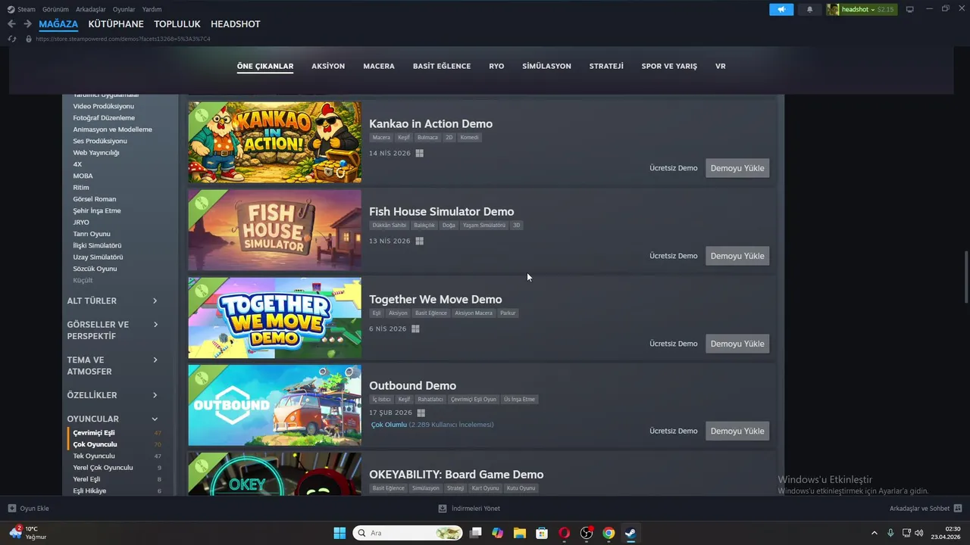
Task: Install the Fish House Simulator demo
Action: (737, 256)
